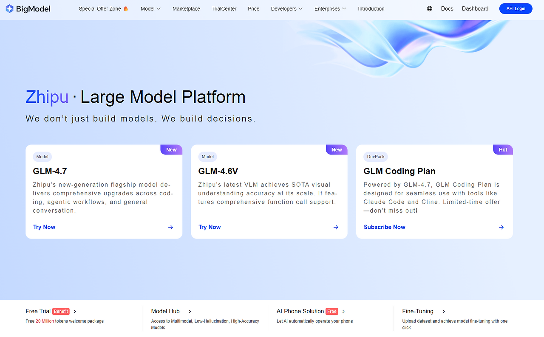Image resolution: width=544 pixels, height=337 pixels.
Task: Open the Price page
Action: [254, 8]
